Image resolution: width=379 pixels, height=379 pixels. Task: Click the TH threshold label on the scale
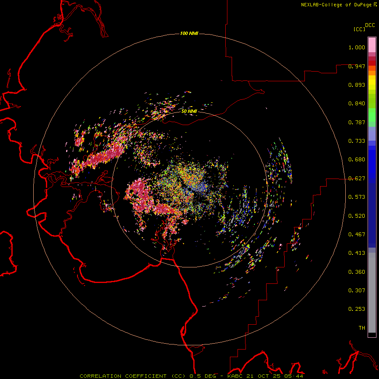pyautogui.click(x=362, y=328)
